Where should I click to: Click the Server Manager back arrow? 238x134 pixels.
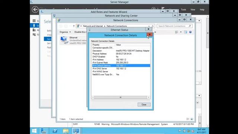(35, 9)
